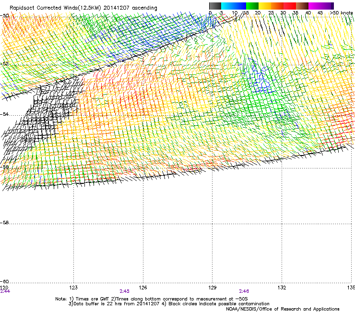The height and width of the screenshot is (312, 355).
Task: Click the '>50 knots' legend label
Action: [x=341, y=13]
